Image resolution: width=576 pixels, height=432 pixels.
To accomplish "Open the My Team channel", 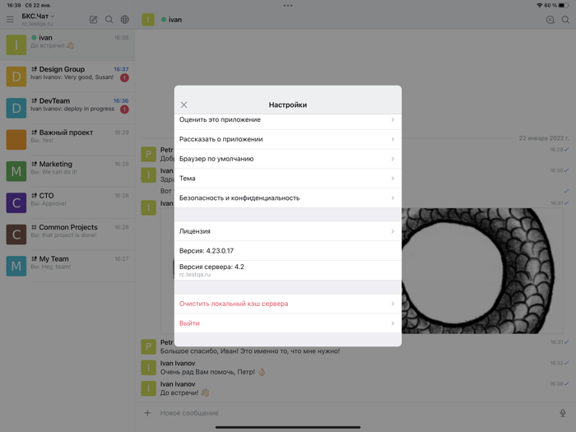I will [x=67, y=266].
